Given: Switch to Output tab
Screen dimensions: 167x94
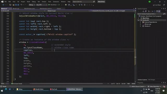Looking at the screenshot, I should tap(59, 9).
